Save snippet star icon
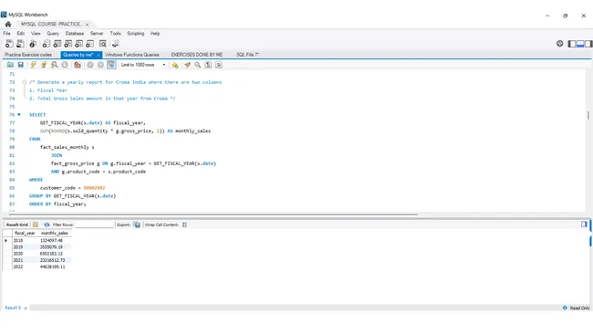 tap(175, 65)
